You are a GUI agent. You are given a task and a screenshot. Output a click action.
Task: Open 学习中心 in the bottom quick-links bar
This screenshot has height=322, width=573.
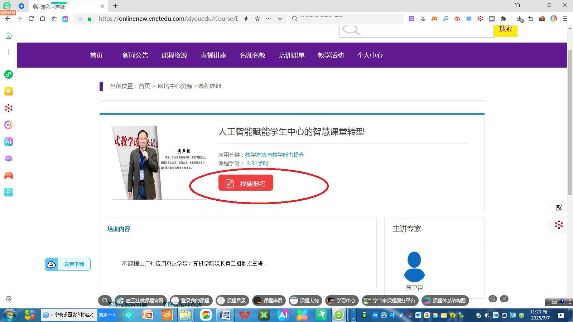pyautogui.click(x=342, y=301)
